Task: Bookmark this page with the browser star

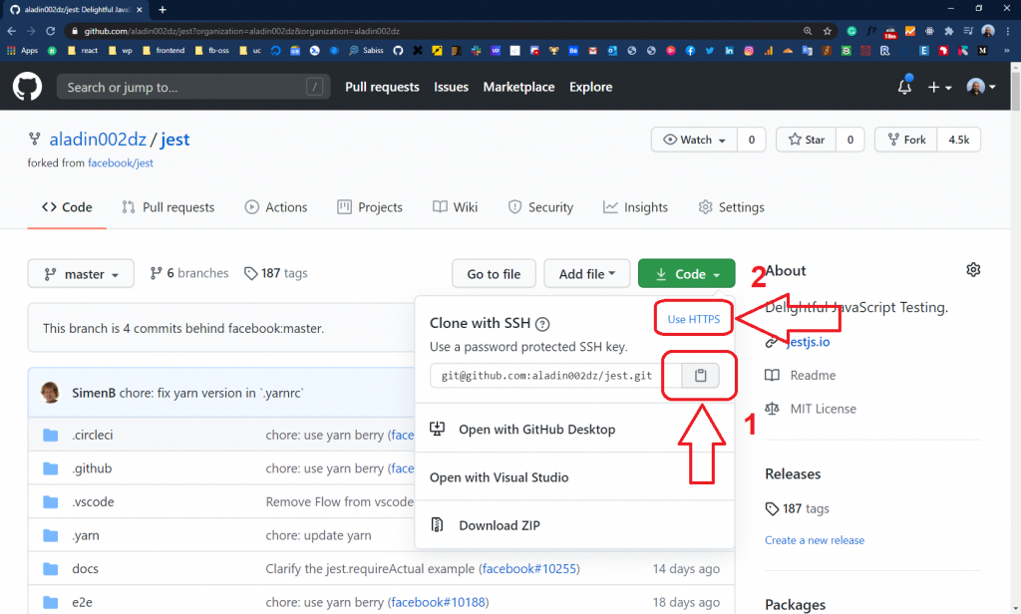Action: [826, 30]
